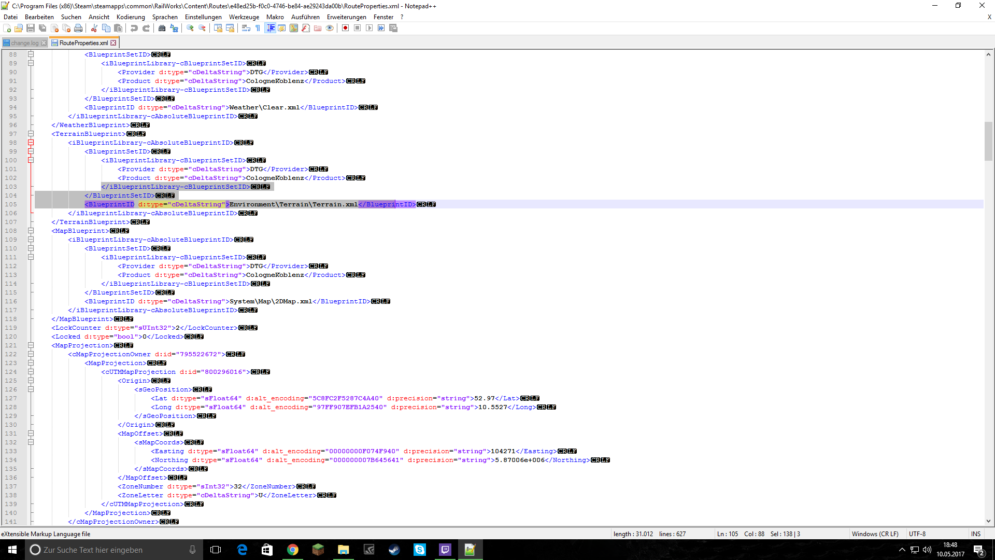Click the Undo arrow icon
Viewport: 995px width, 560px height.
pos(134,28)
